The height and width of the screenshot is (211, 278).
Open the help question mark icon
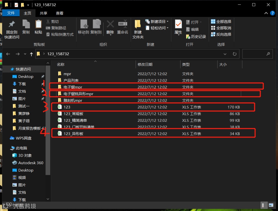tap(273, 13)
